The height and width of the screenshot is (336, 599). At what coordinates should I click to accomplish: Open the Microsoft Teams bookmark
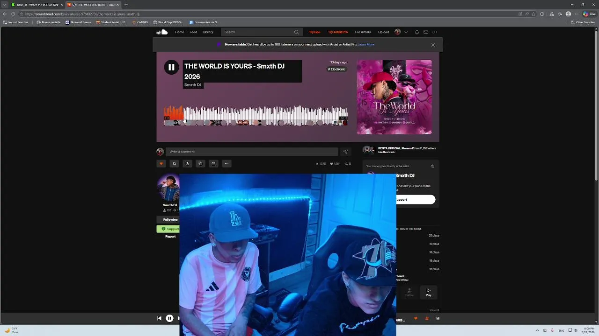click(78, 22)
